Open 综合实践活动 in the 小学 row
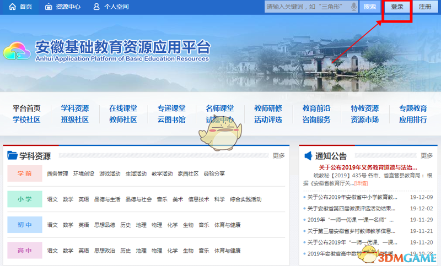Viewport: 441px width, 266px height. [245, 199]
